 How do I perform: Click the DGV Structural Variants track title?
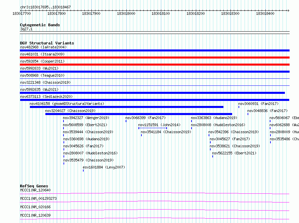[47, 43]
